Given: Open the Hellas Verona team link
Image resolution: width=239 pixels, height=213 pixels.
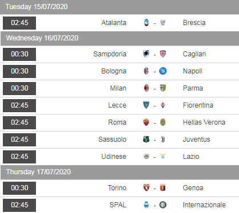Looking at the screenshot, I should pyautogui.click(x=204, y=122).
